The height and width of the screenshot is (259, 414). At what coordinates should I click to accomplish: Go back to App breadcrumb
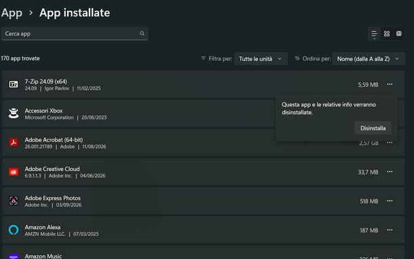point(12,13)
